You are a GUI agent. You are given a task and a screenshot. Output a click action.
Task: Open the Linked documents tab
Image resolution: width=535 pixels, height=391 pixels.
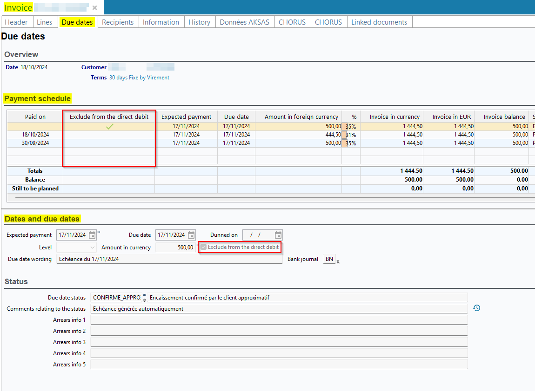tap(379, 22)
